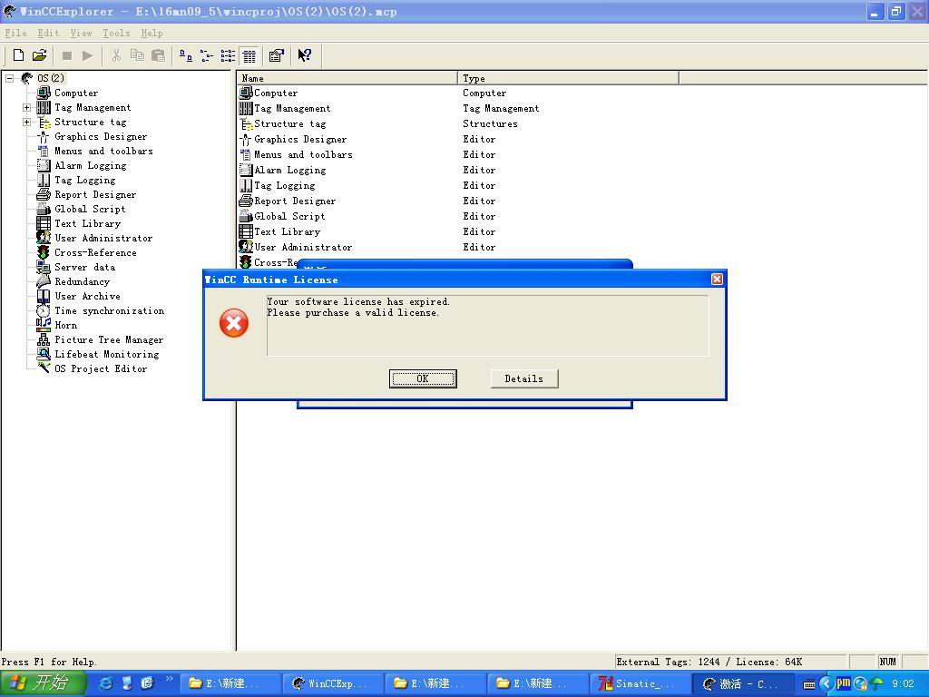
Task: Select User Archive in the left tree
Action: [87, 297]
